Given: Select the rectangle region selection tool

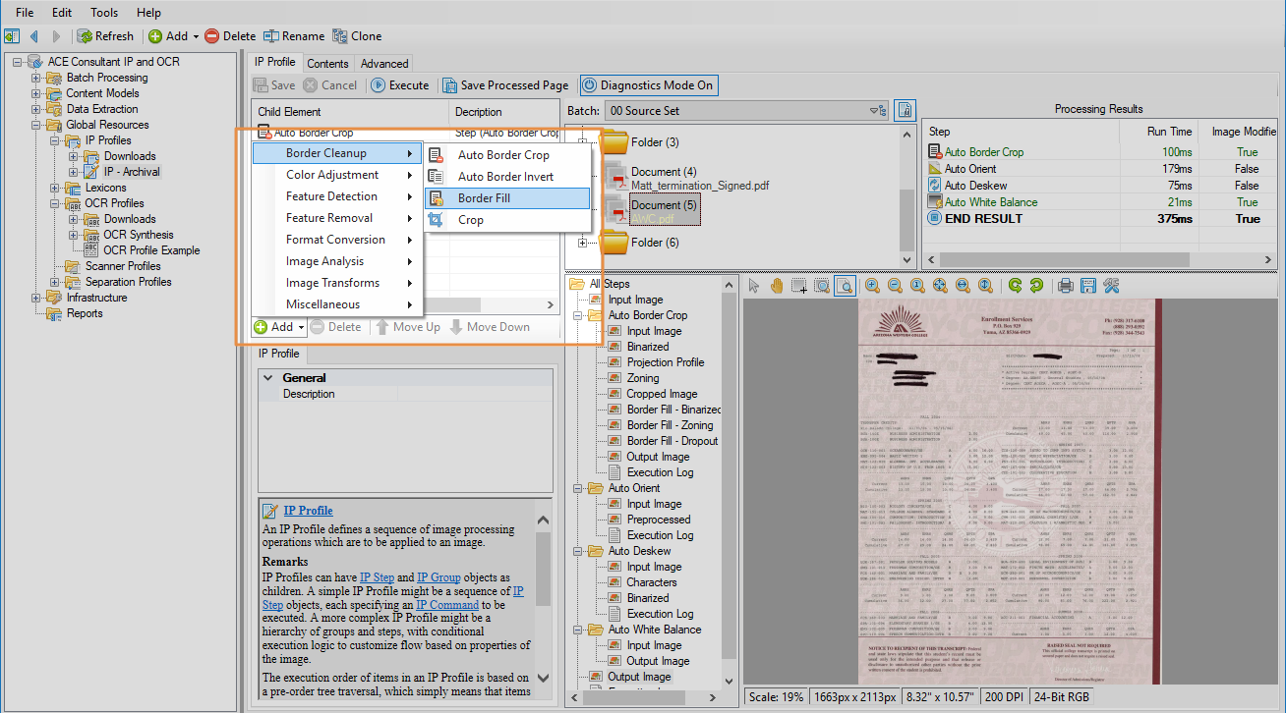Looking at the screenshot, I should point(798,286).
